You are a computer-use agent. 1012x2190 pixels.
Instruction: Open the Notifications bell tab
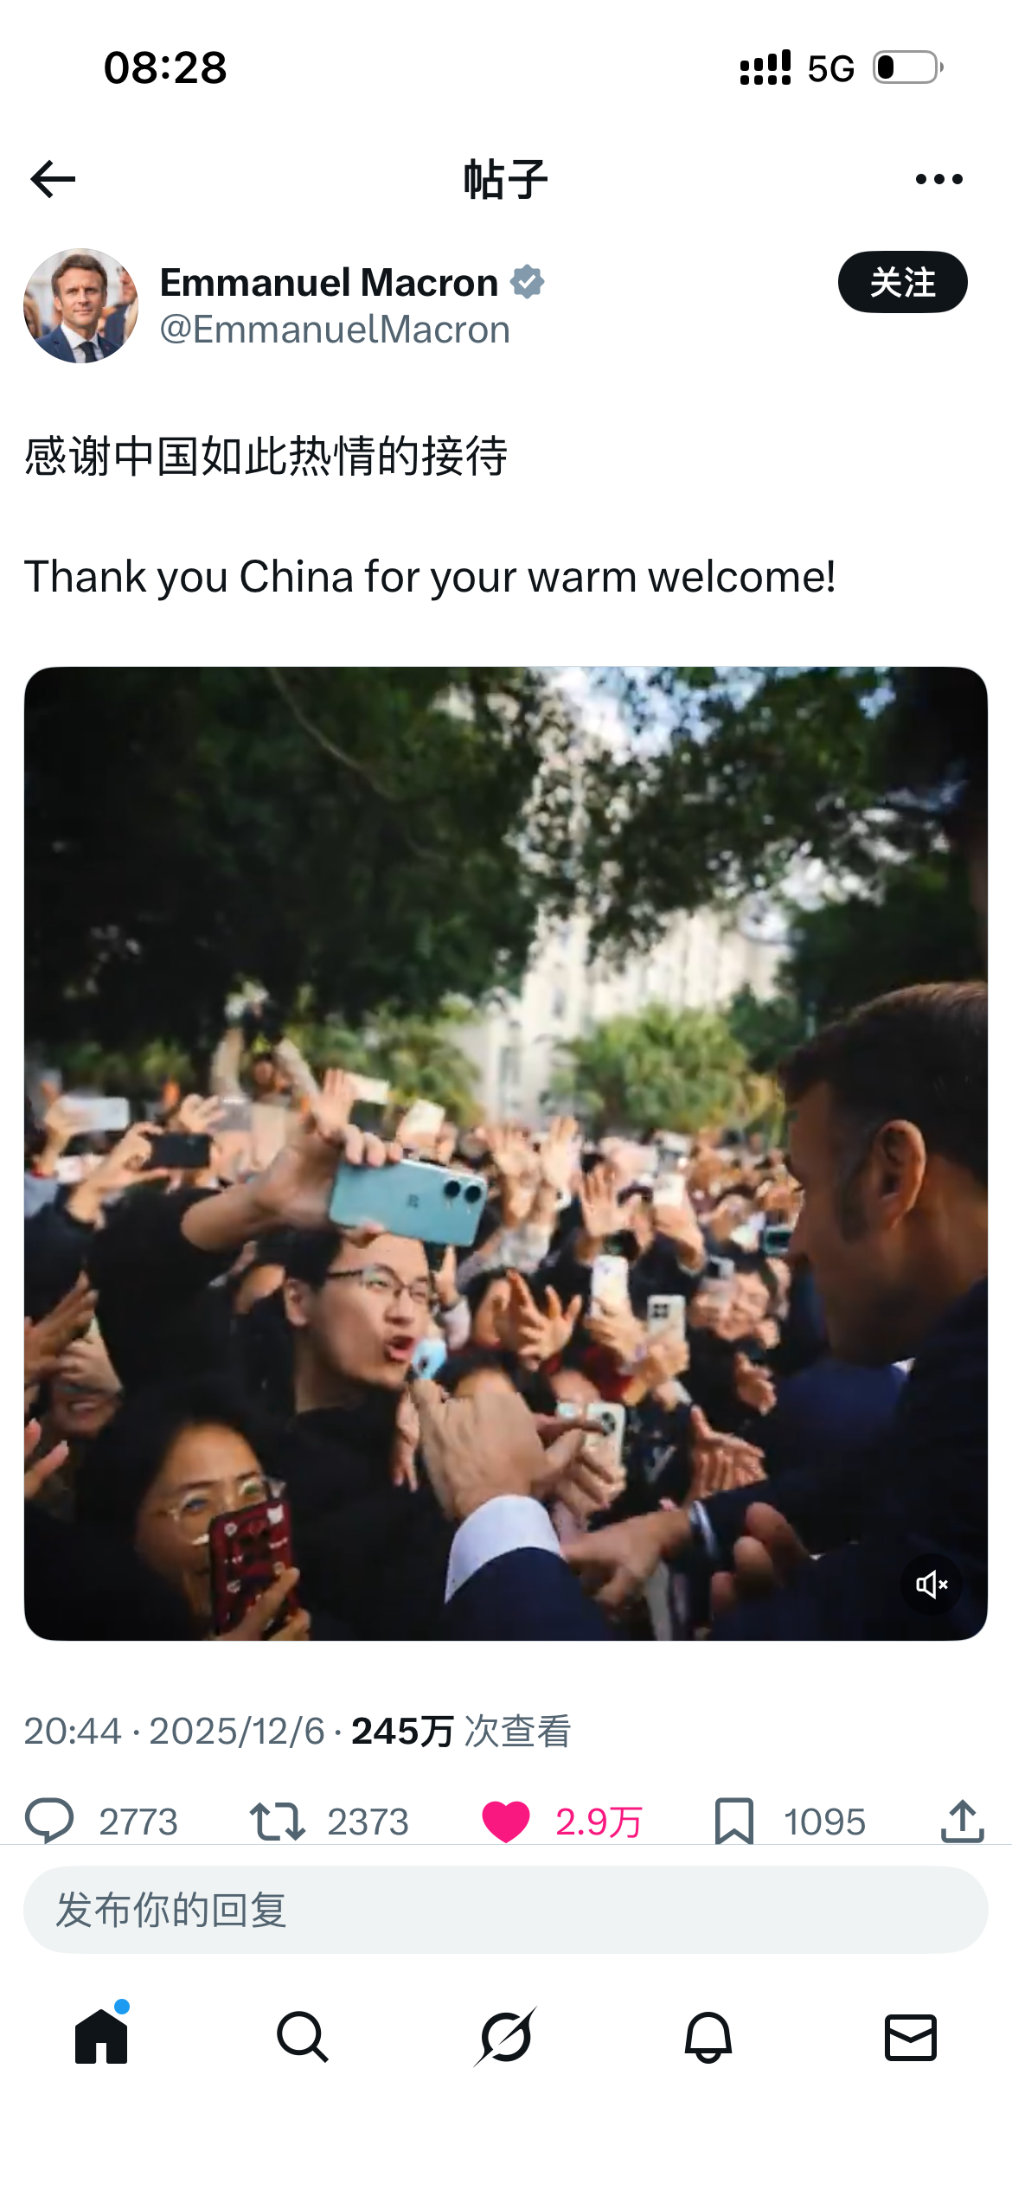click(708, 2037)
